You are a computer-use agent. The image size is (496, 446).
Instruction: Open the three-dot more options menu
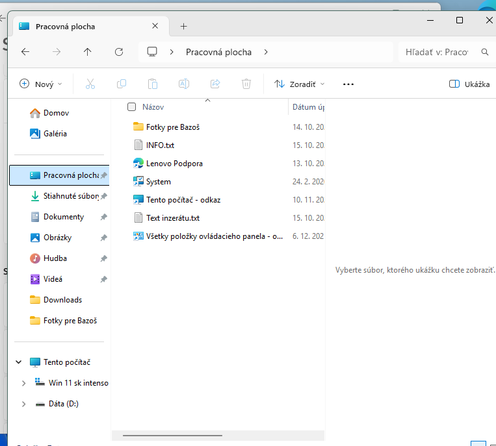(x=348, y=84)
